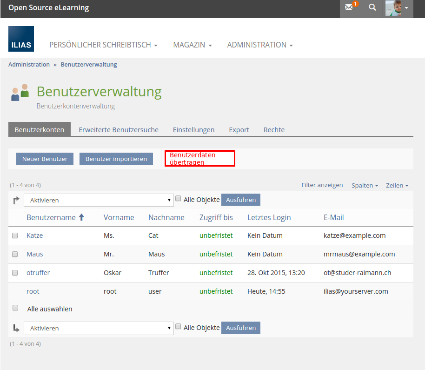Select the otruffer row checkbox
The height and width of the screenshot is (370, 425).
tap(15, 273)
